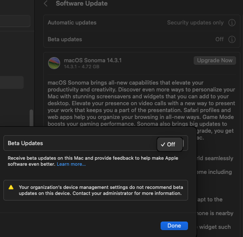
Task: Click the sidebar scrollbar
Action: click(x=31, y=118)
